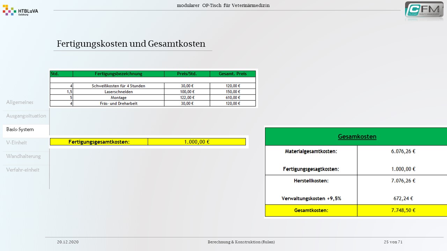
Task: Open the Allgemeines section
Action: 20,102
